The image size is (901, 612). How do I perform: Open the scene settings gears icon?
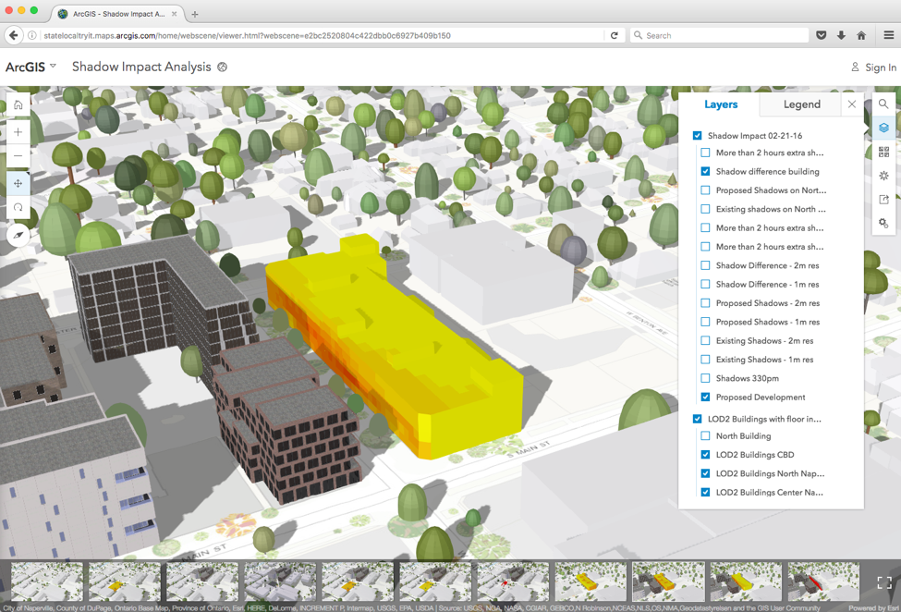click(883, 223)
